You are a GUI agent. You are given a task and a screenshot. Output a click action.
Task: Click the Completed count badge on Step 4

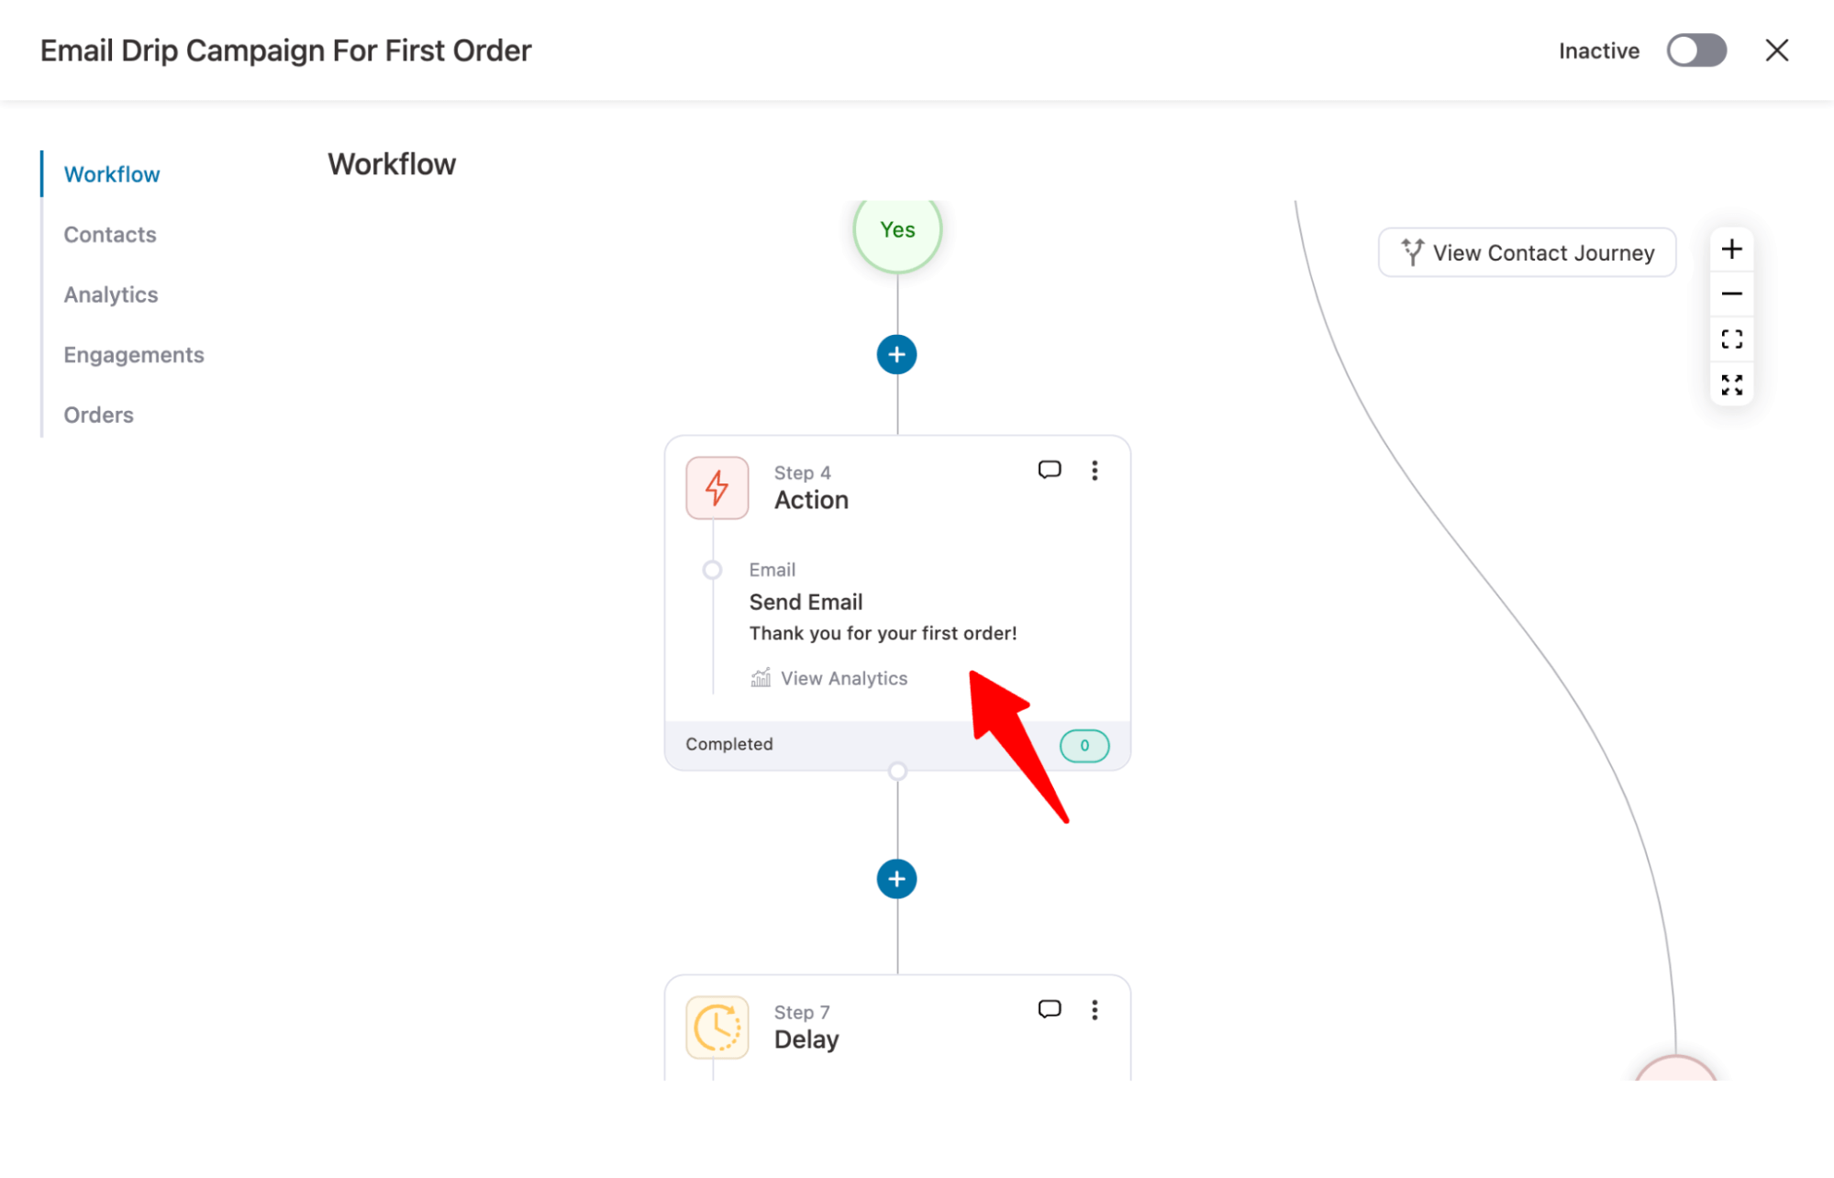tap(1084, 745)
